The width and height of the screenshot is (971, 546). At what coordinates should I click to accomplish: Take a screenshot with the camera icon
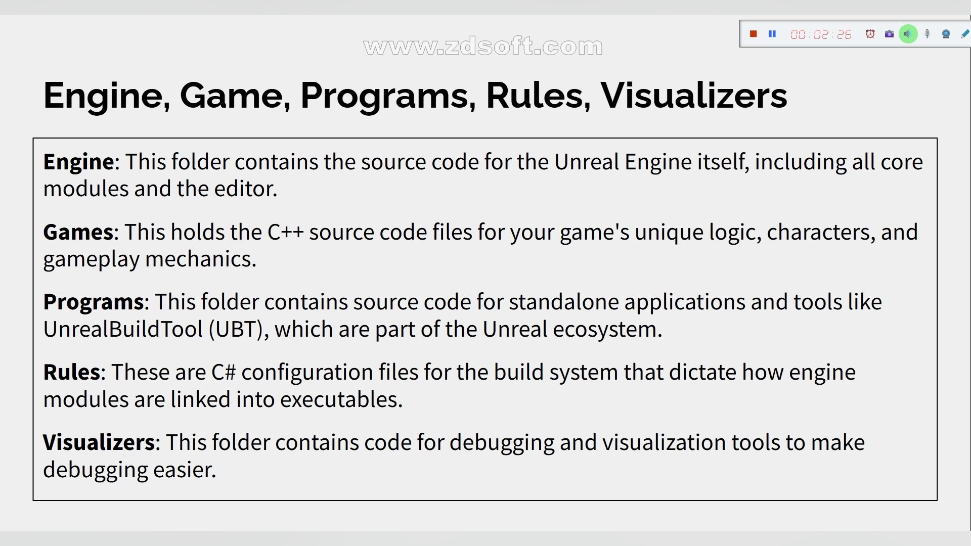(x=889, y=34)
